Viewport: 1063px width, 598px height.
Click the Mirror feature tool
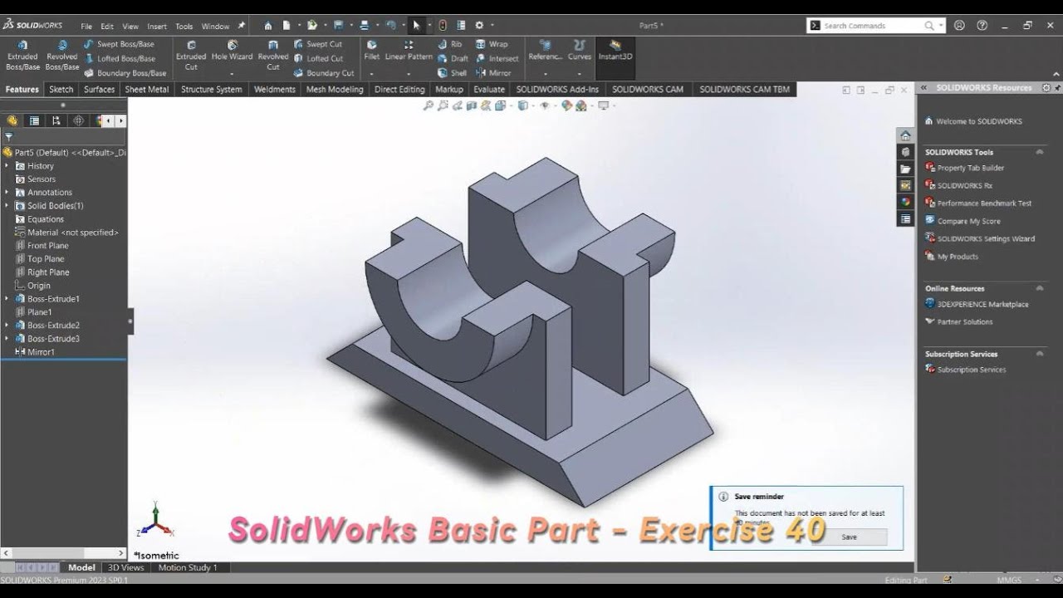tap(493, 72)
